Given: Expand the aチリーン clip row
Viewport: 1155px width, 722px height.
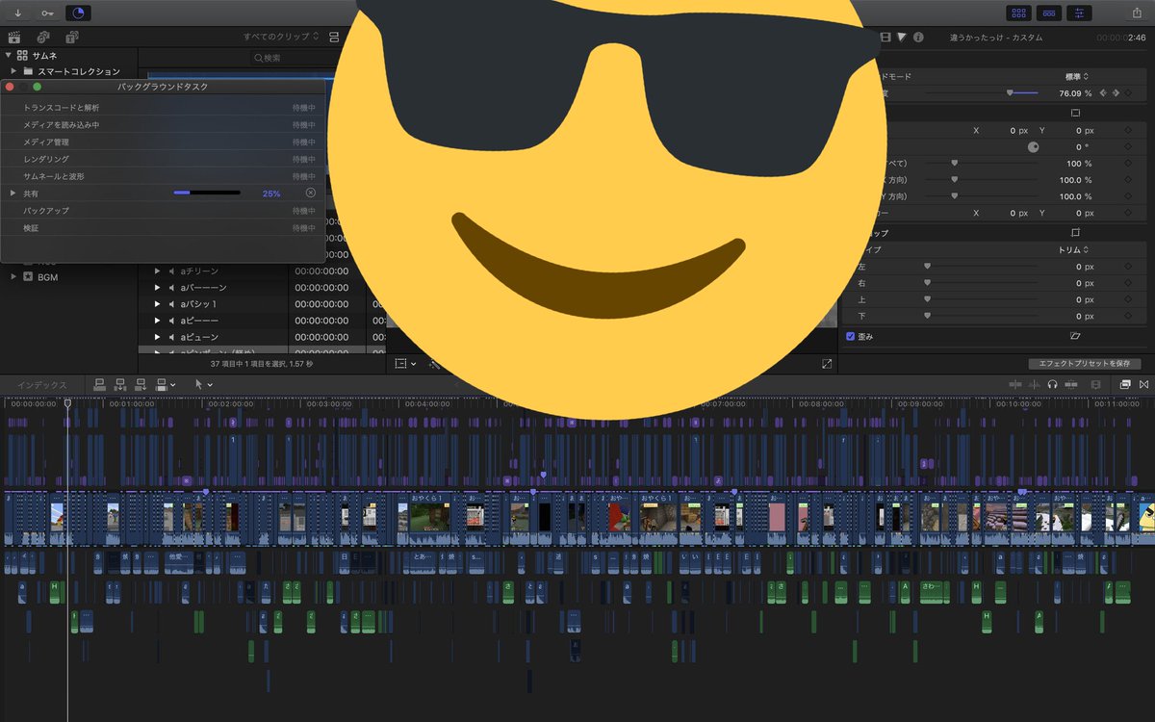Looking at the screenshot, I should pos(158,271).
